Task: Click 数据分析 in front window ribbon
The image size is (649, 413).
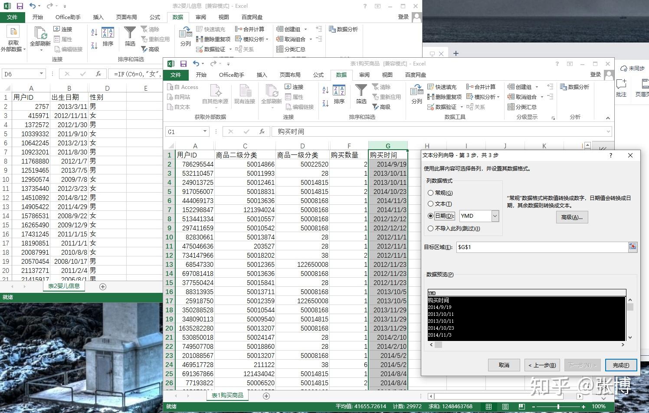Action: coord(574,87)
